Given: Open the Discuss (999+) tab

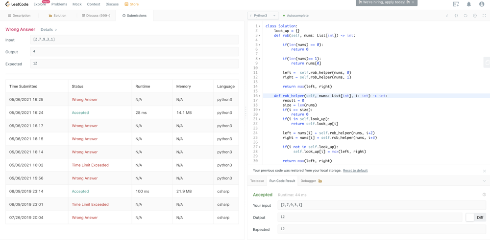Looking at the screenshot, I should [96, 16].
